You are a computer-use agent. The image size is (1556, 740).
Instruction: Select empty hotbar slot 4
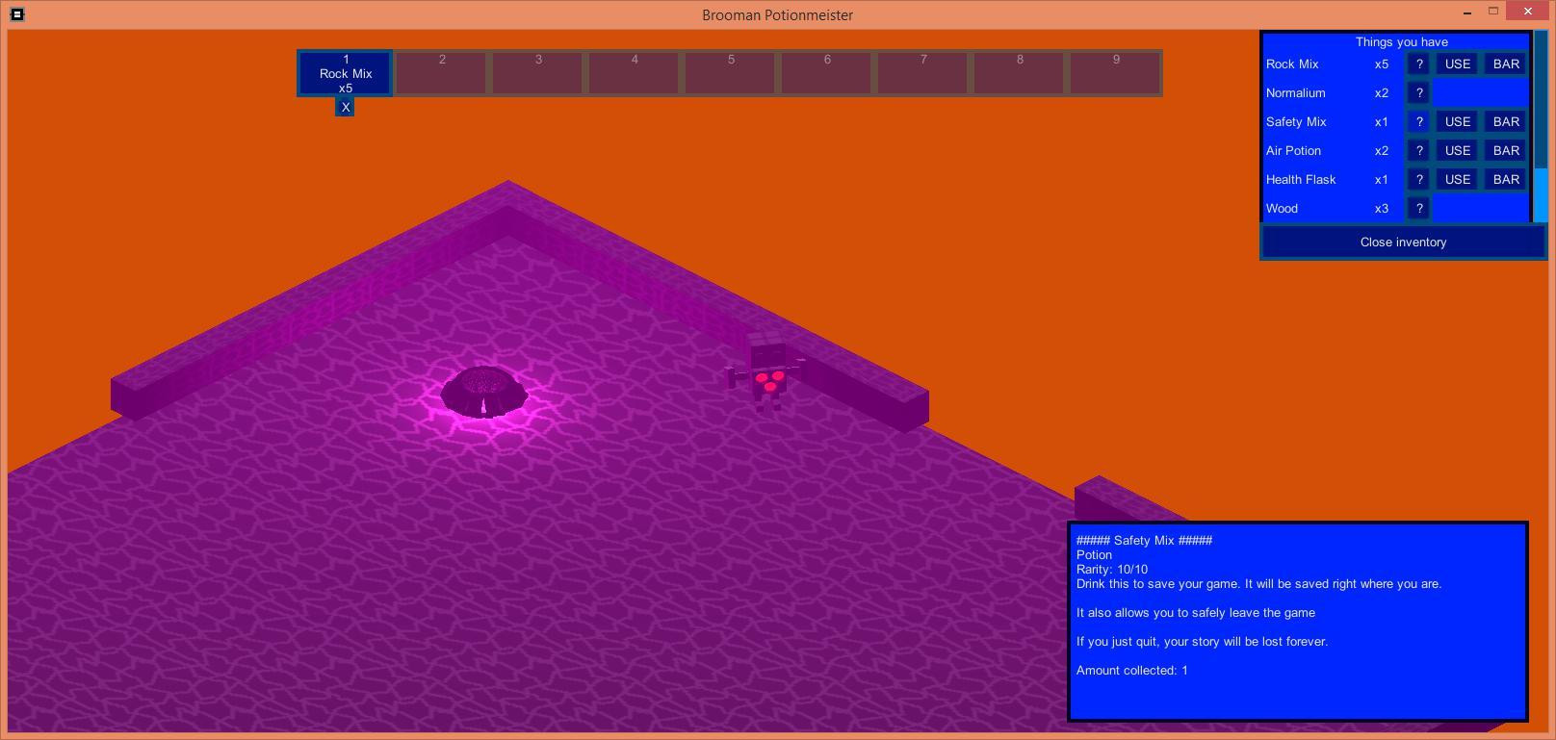[x=635, y=73]
